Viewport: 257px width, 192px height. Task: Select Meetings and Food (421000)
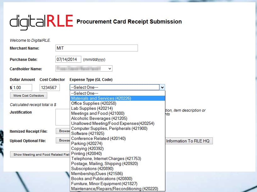tap(98, 113)
